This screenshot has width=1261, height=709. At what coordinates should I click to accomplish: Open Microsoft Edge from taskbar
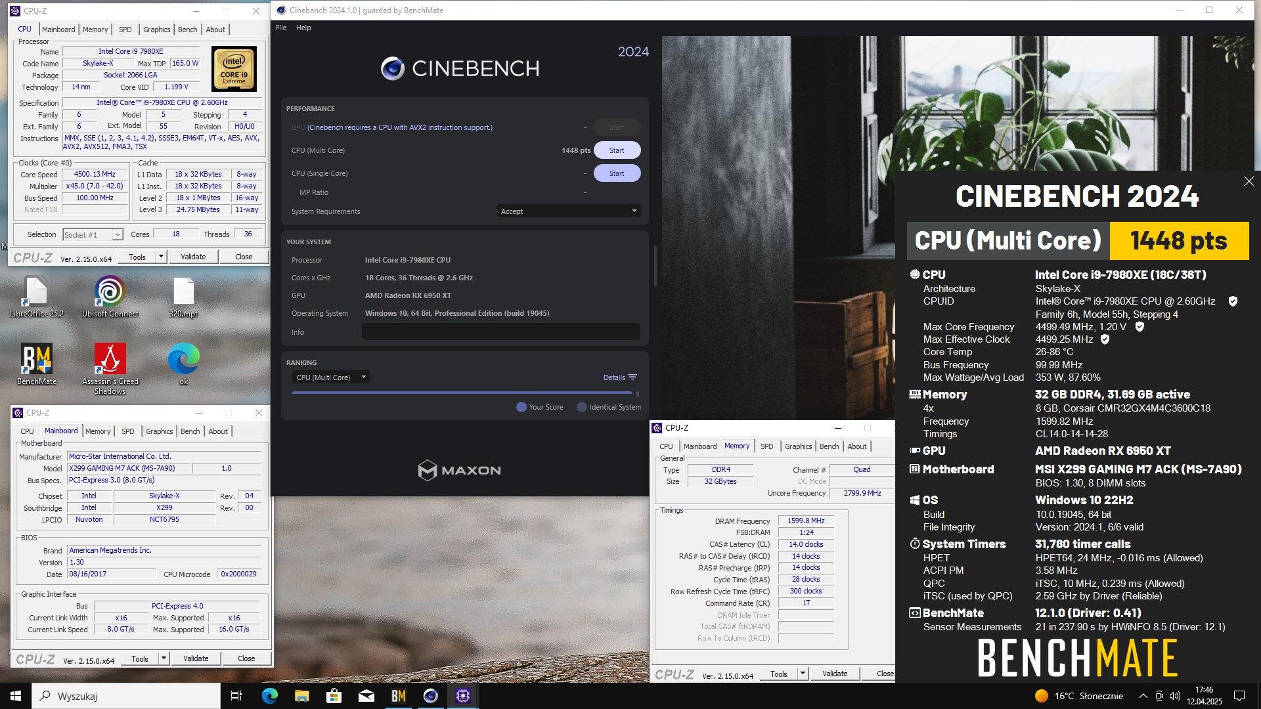(270, 696)
